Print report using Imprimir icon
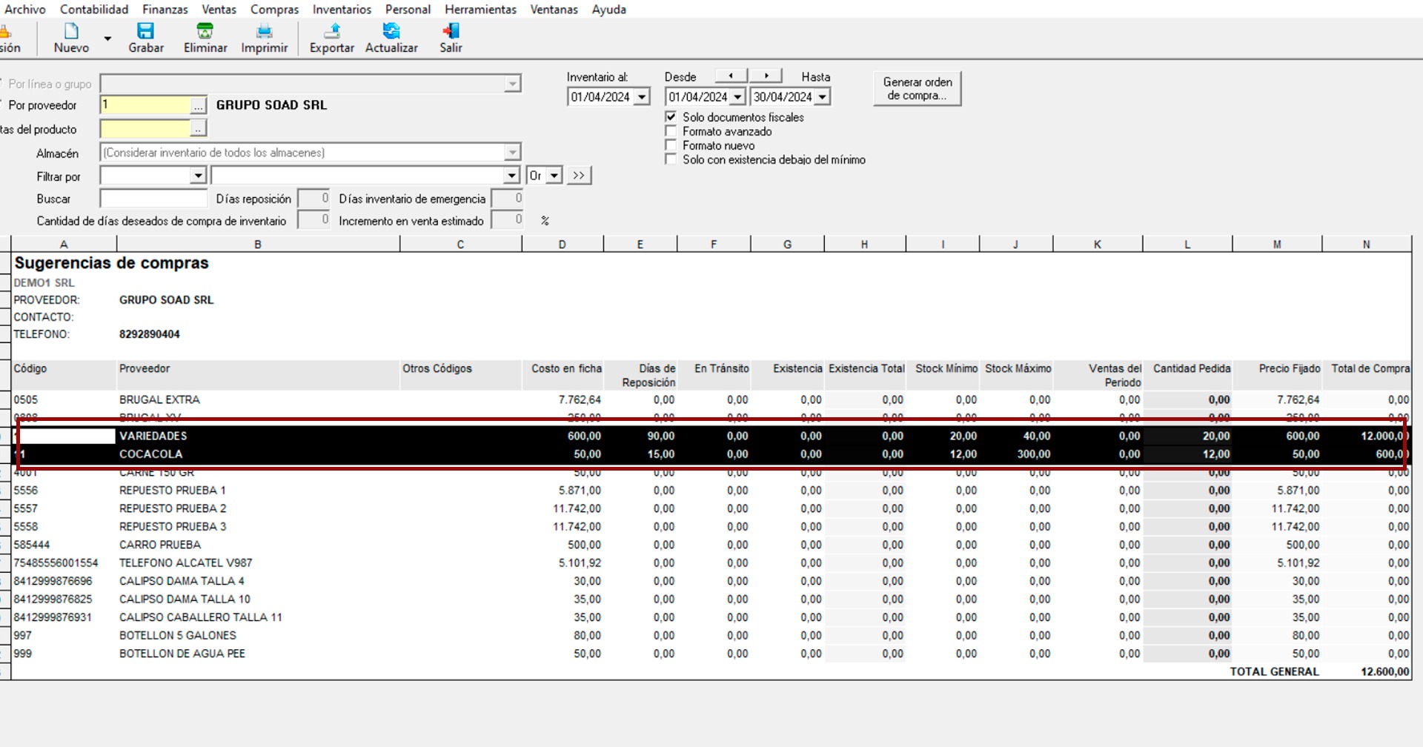1423x747 pixels. point(264,31)
